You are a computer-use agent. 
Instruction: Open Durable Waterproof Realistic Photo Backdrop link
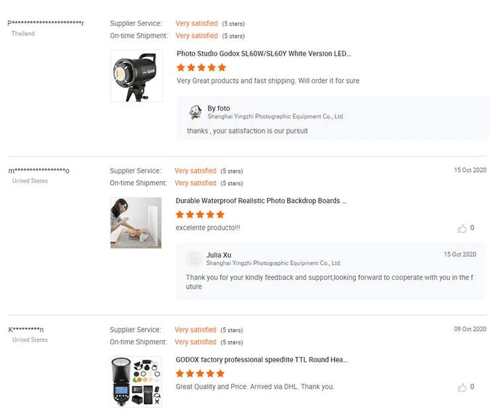261,200
